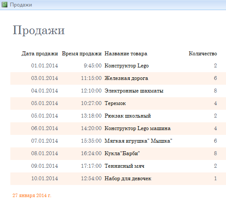226x204 pixels.
Task: Click the time 17:17:00
Action: tap(91, 166)
